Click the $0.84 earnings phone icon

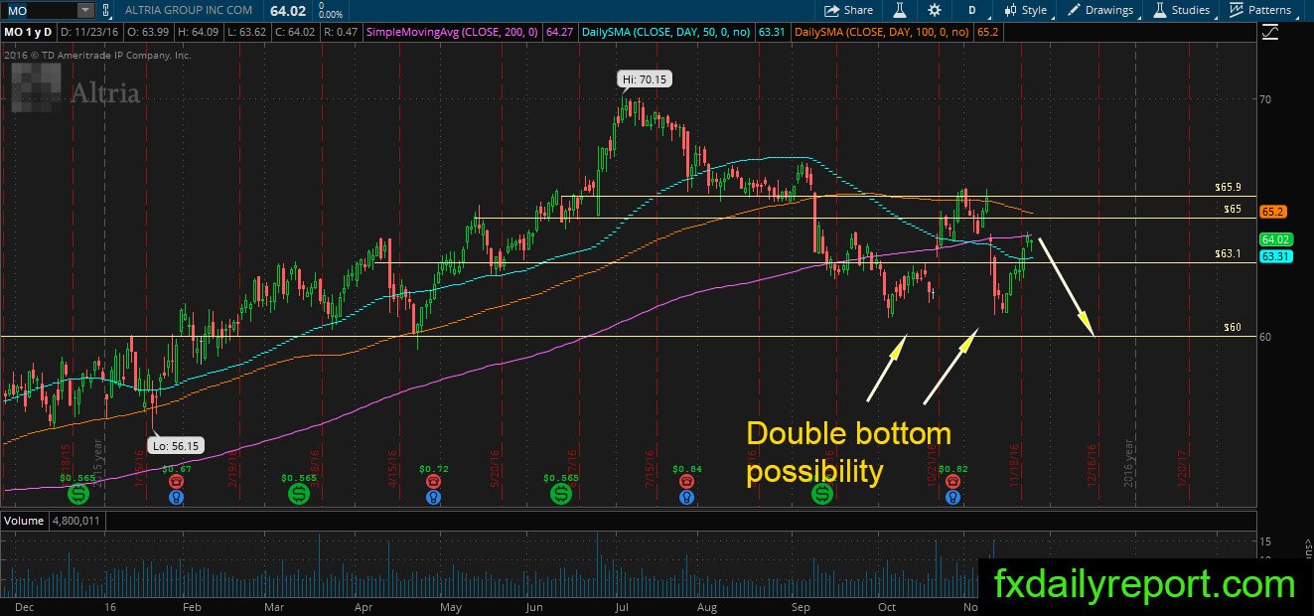pyautogui.click(x=686, y=481)
